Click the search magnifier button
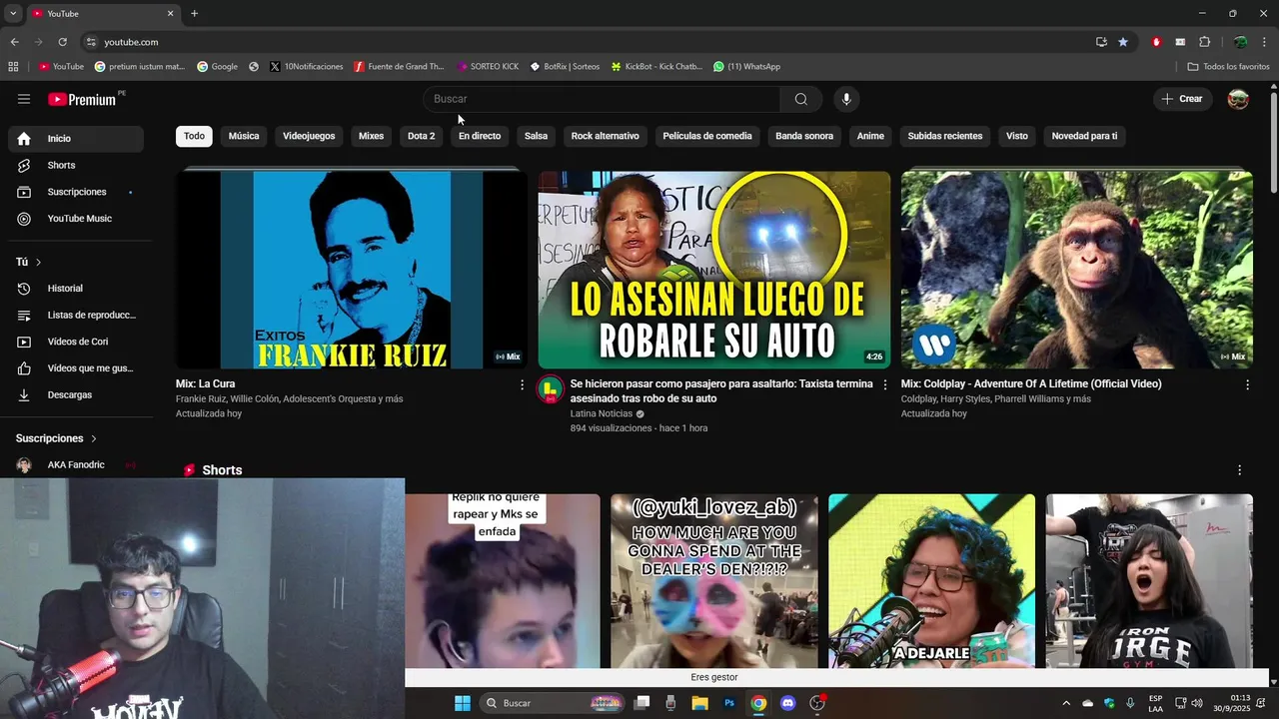This screenshot has width=1279, height=719. pyautogui.click(x=801, y=99)
